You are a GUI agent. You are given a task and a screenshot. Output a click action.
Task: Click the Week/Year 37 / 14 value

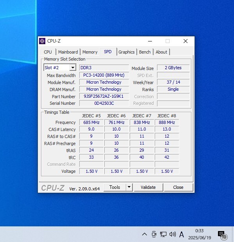pyautogui.click(x=173, y=82)
